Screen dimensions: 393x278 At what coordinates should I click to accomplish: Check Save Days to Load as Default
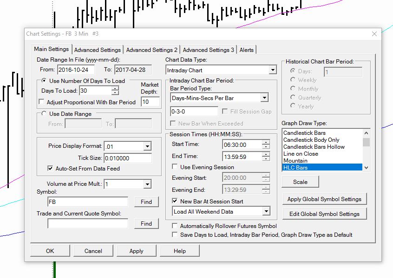[175, 234]
